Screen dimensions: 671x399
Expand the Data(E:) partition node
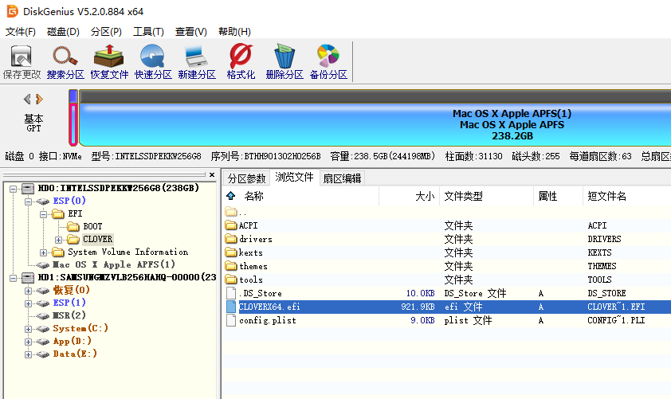click(x=28, y=354)
